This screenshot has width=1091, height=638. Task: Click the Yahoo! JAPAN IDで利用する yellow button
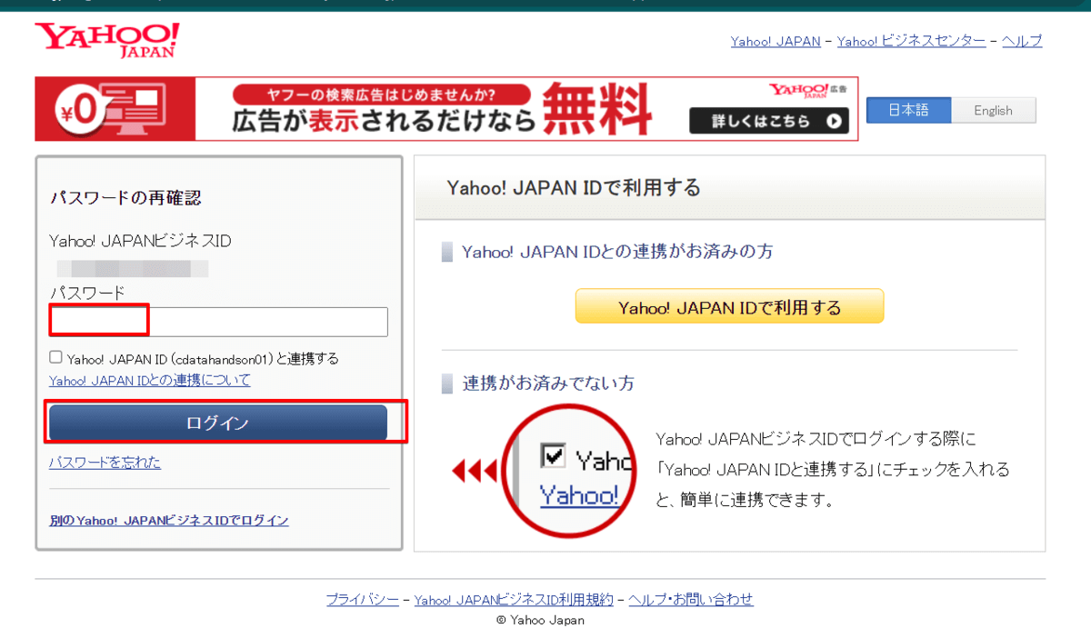click(729, 306)
